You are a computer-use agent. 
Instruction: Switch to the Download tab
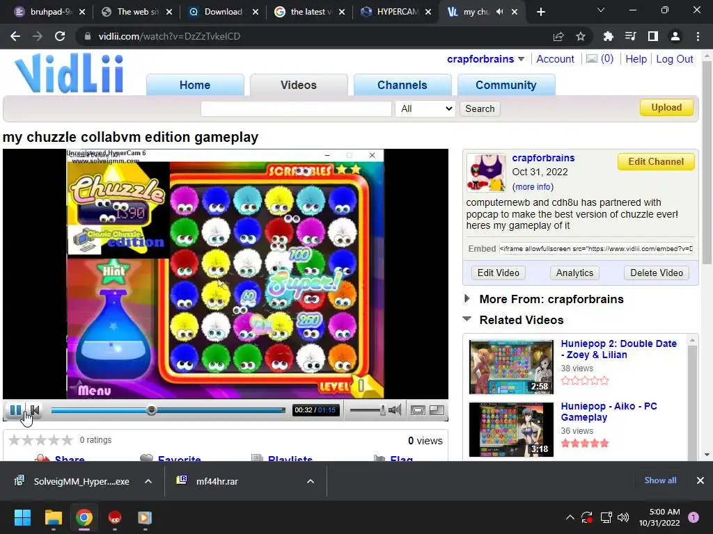(222, 12)
